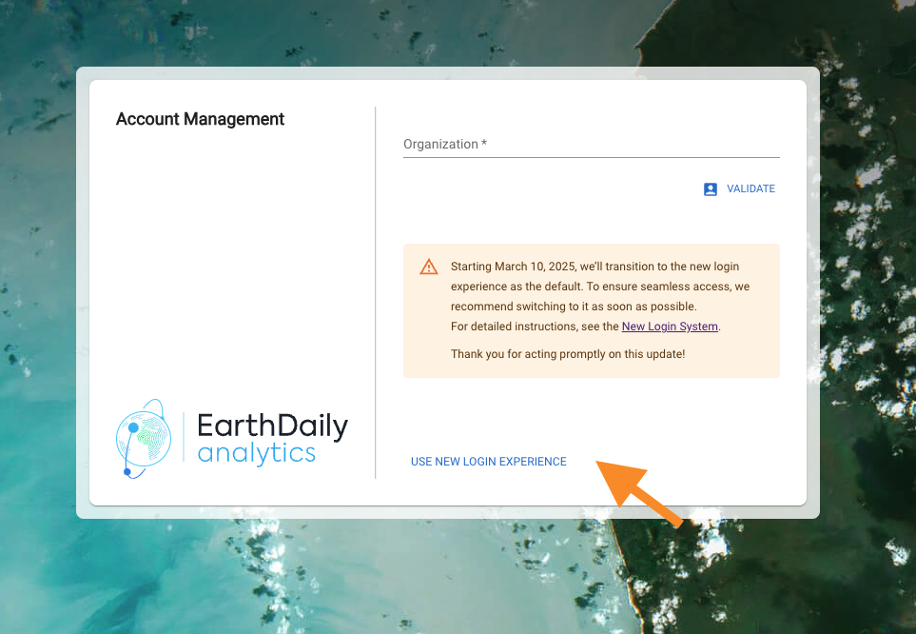Open the New Login System instructions link
Image resolution: width=916 pixels, height=634 pixels.
pos(670,326)
